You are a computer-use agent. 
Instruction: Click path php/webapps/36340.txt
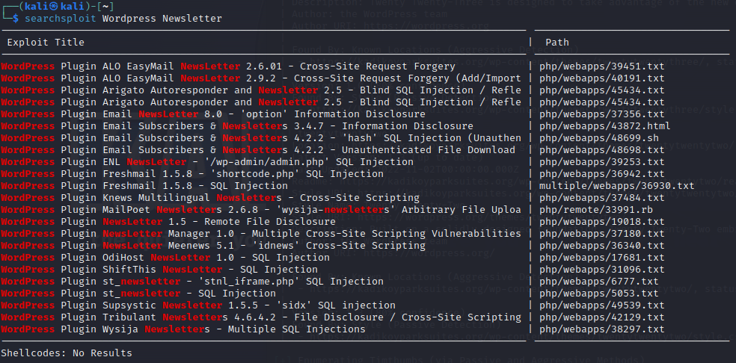pyautogui.click(x=602, y=246)
